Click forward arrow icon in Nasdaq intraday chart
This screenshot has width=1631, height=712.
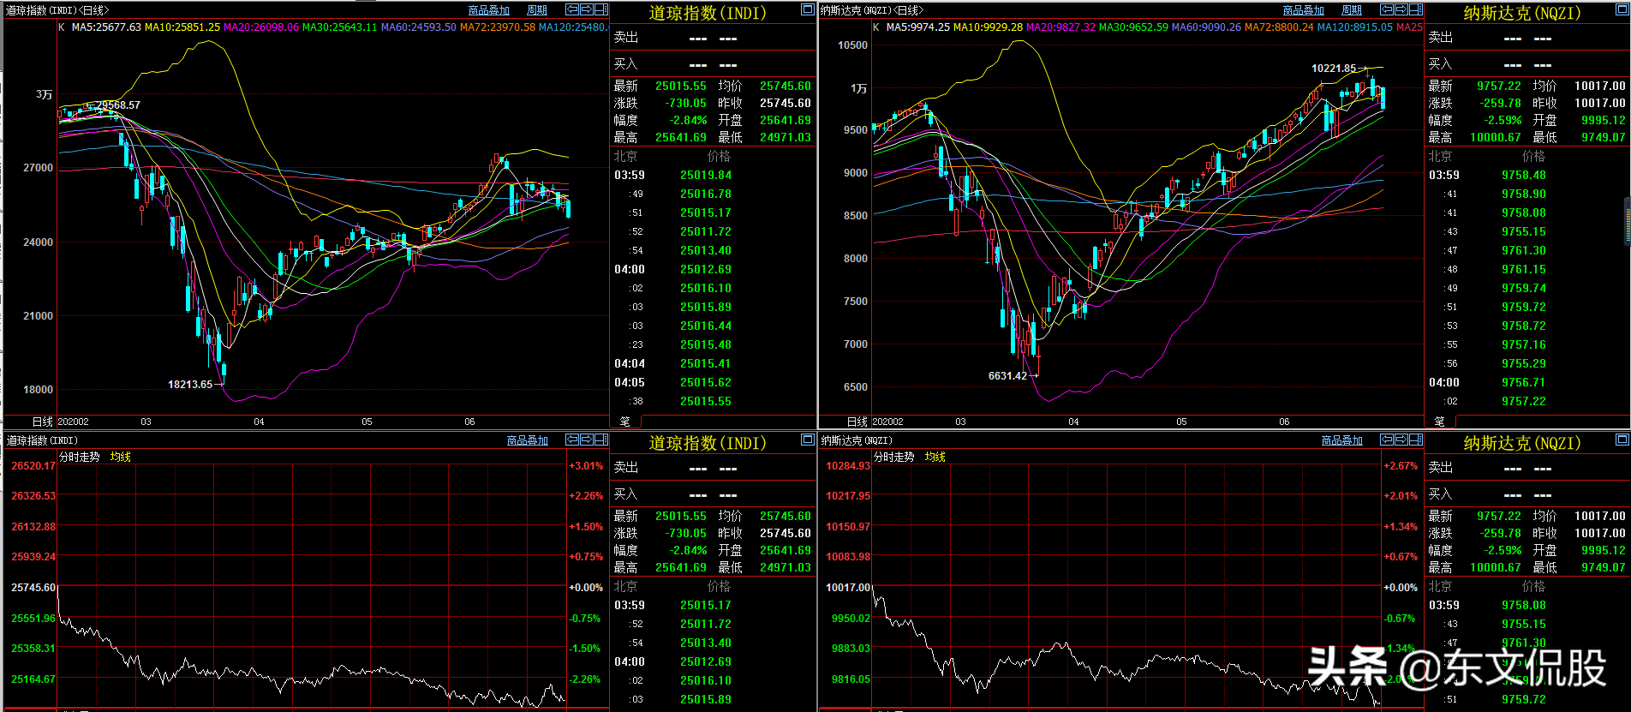1401,440
